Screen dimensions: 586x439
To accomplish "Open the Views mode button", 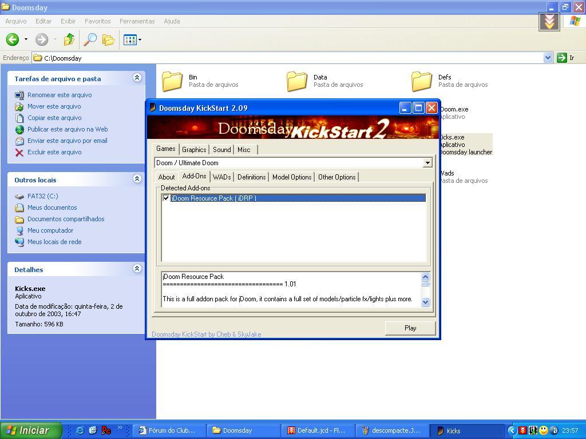I will (x=130, y=39).
